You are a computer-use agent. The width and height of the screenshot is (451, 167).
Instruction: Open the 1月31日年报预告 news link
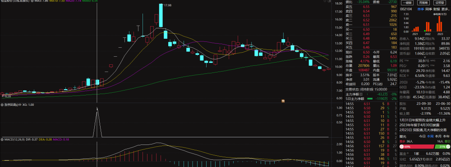click(423, 120)
